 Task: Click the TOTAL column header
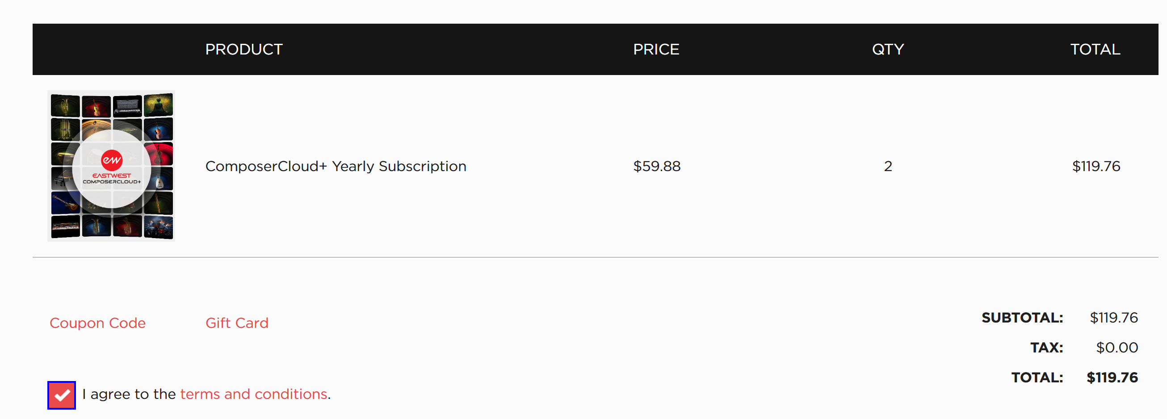[x=1095, y=50]
